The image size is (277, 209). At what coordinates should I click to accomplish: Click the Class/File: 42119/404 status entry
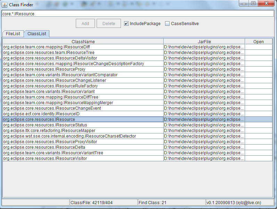tap(103, 202)
